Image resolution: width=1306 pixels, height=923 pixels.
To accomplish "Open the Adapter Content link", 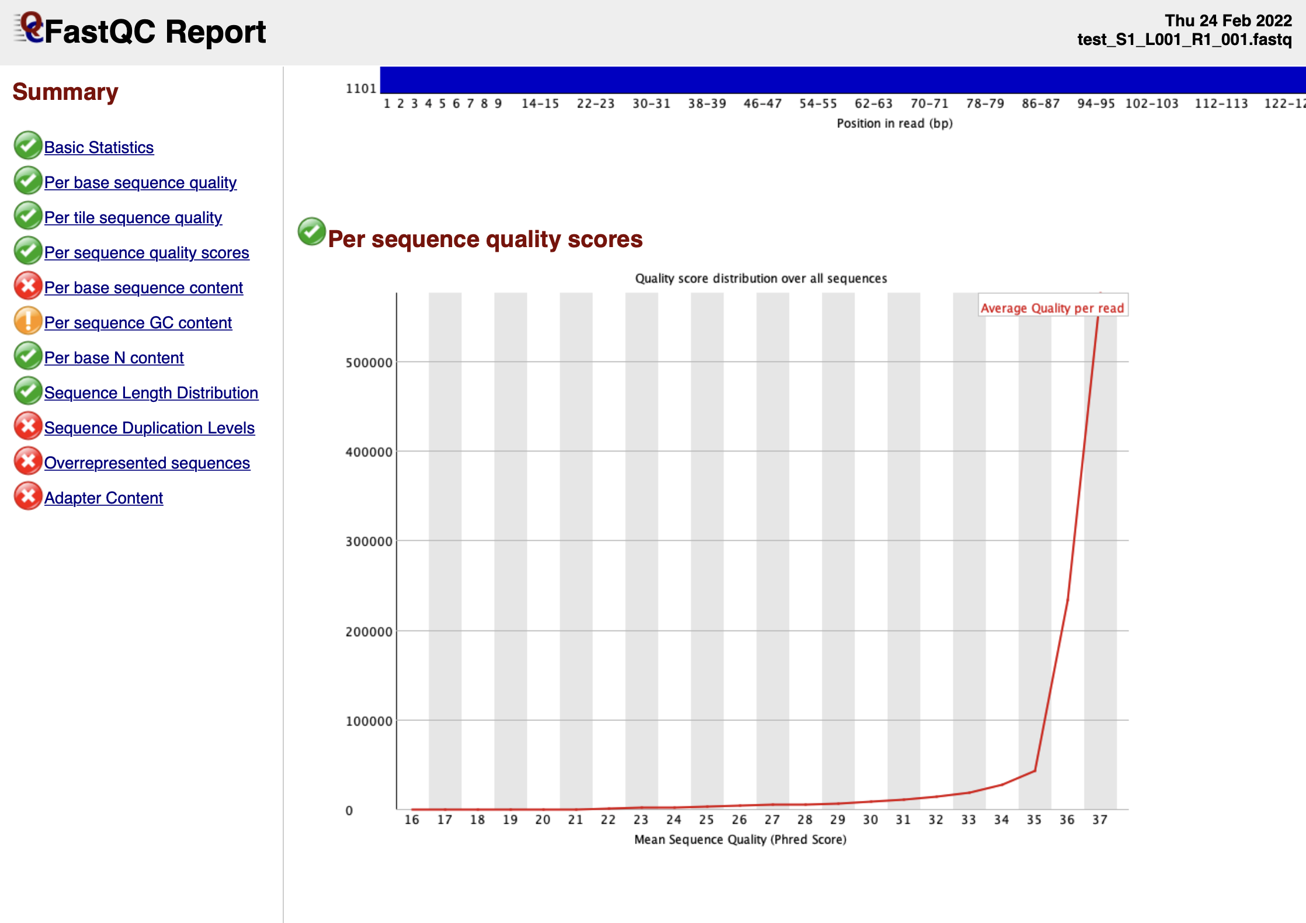I will point(103,498).
